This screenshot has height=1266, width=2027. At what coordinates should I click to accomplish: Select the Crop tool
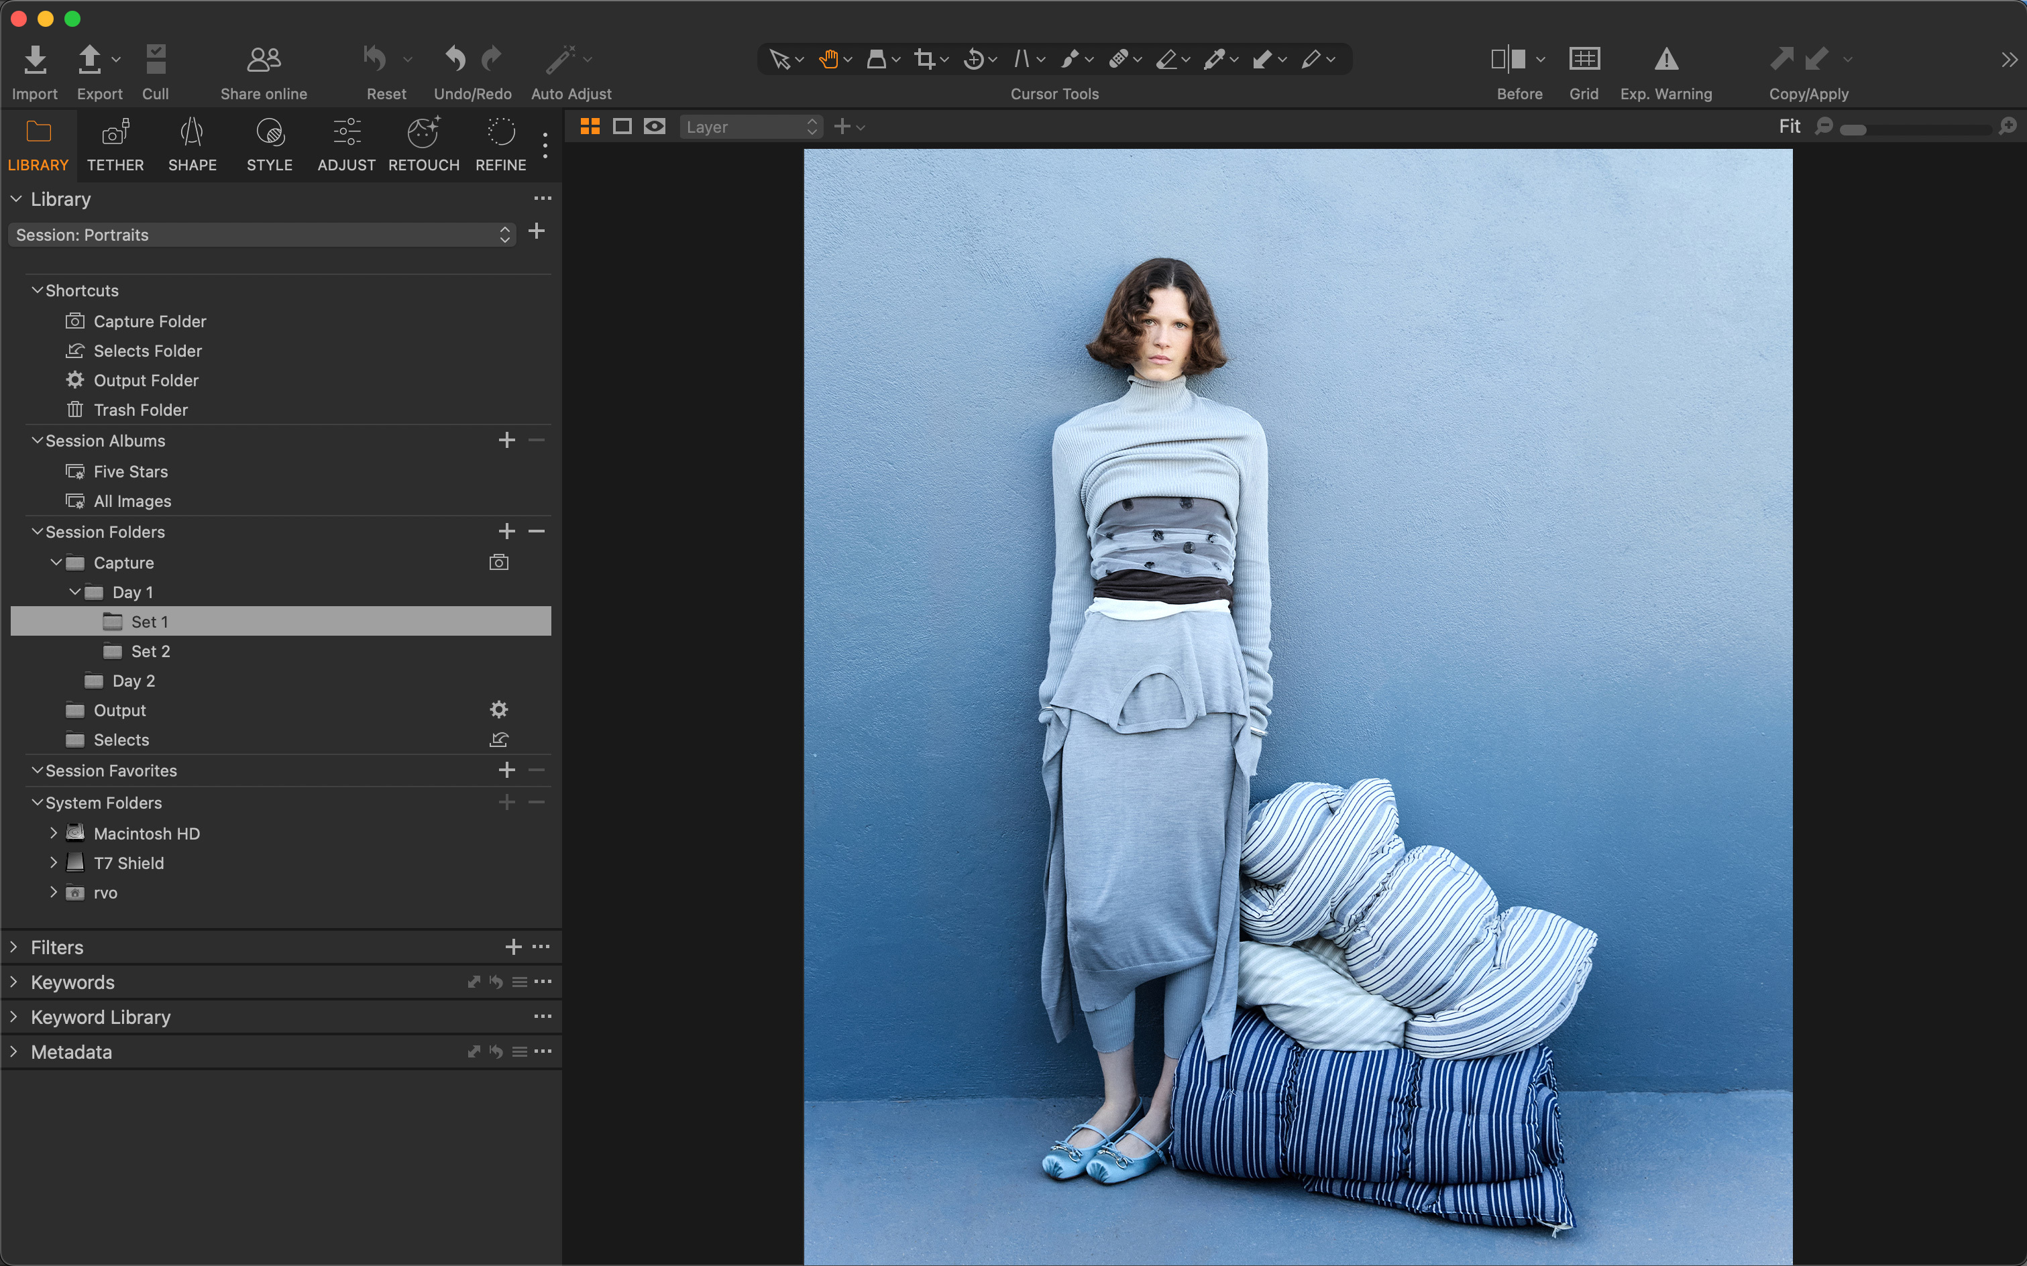pyautogui.click(x=926, y=58)
